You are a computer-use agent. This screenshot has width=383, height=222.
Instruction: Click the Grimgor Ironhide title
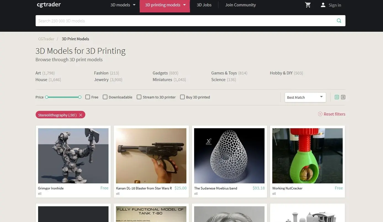point(51,188)
